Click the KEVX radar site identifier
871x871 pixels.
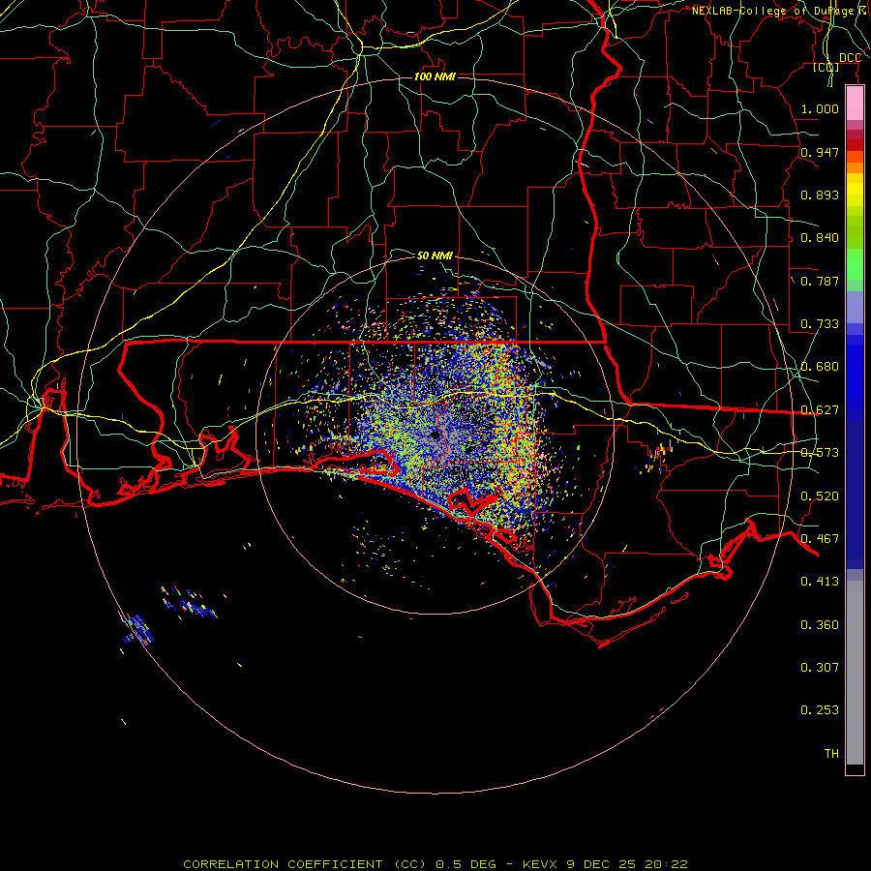pos(539,864)
